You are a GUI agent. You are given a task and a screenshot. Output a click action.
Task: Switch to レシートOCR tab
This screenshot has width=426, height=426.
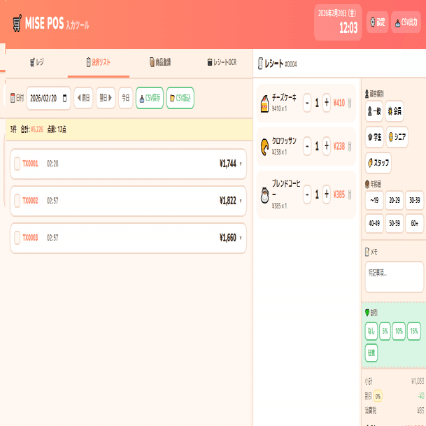(222, 62)
